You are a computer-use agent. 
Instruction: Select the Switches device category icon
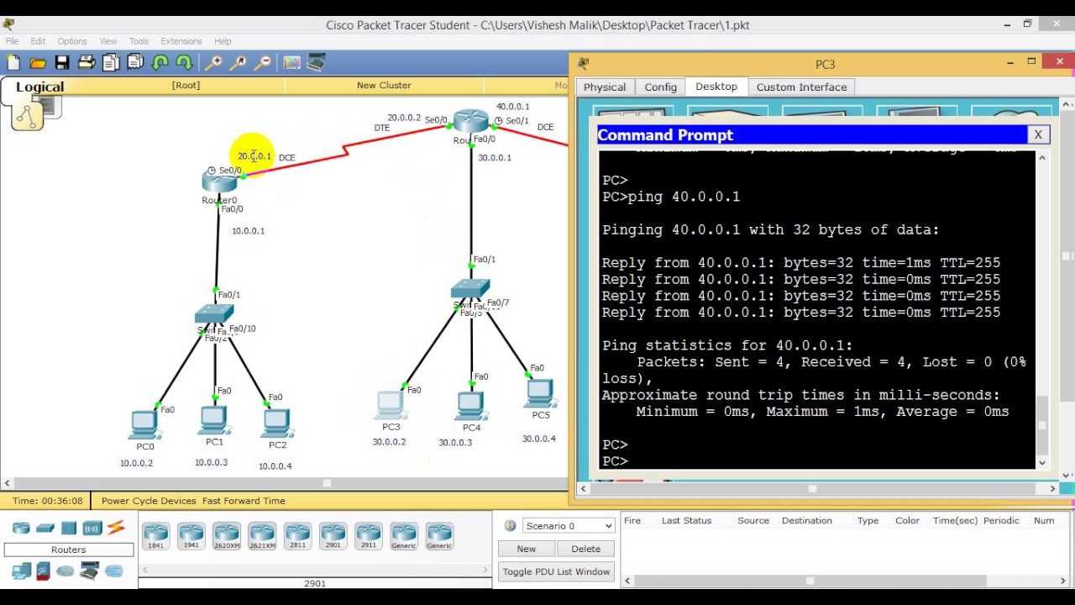[x=45, y=528]
